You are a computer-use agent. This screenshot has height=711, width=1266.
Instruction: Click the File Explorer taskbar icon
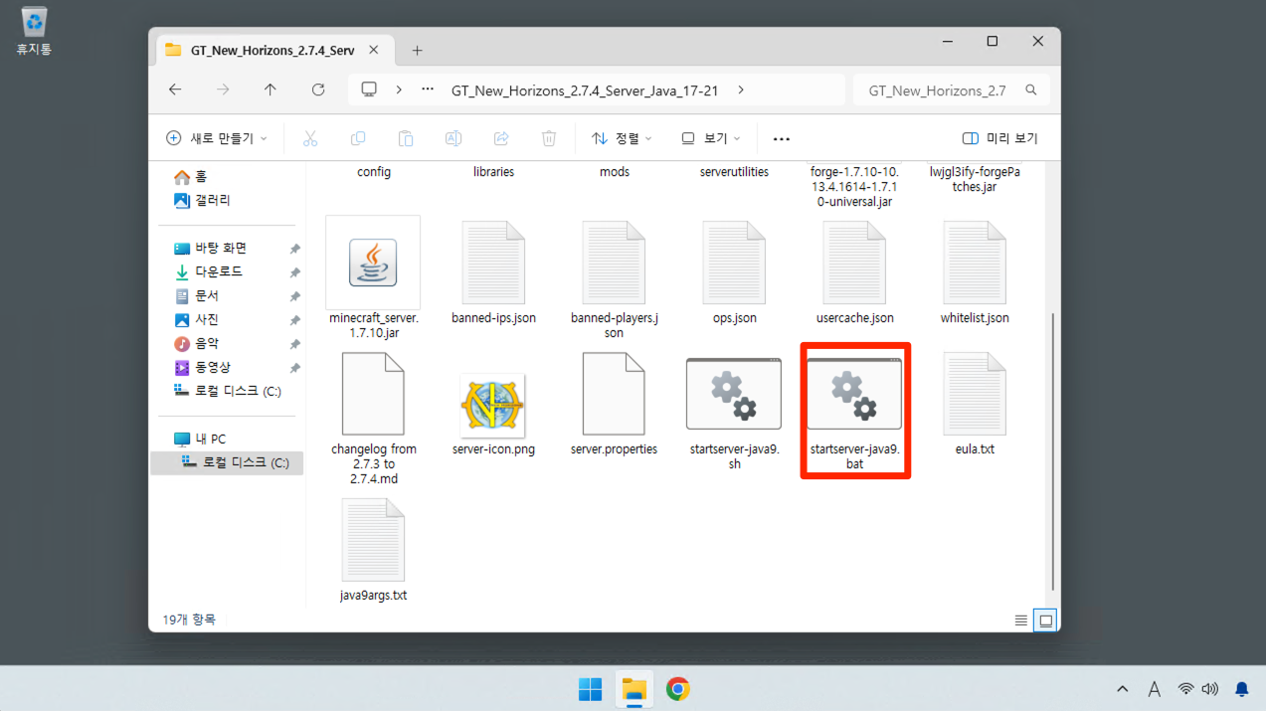633,689
